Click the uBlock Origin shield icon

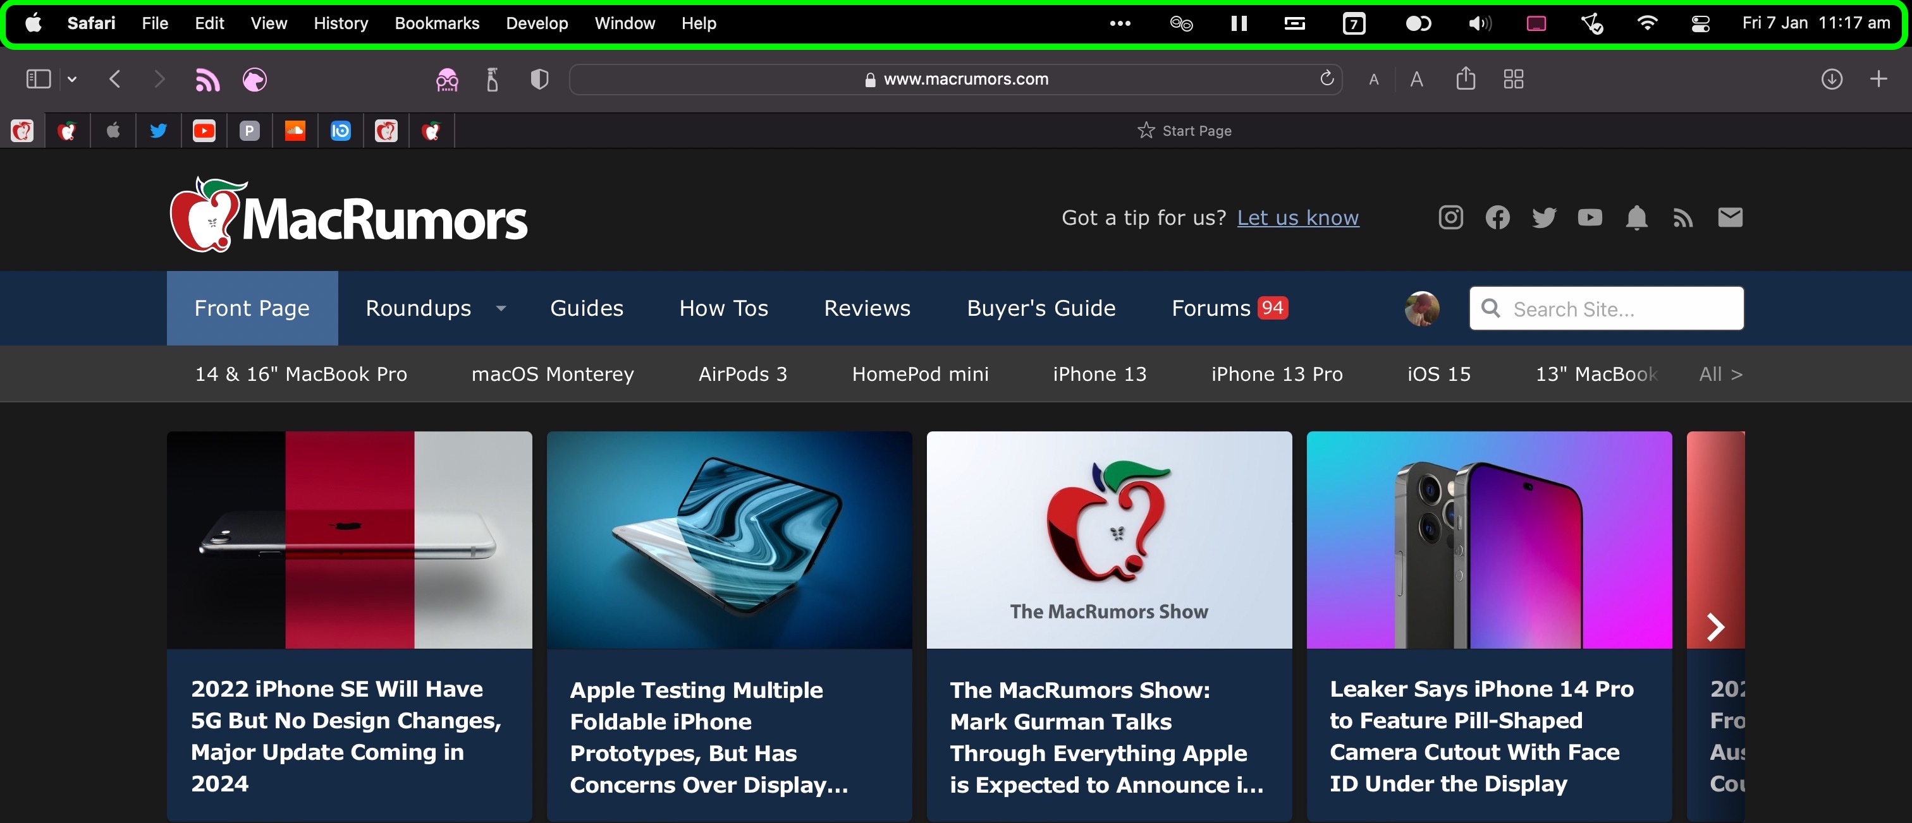point(539,79)
